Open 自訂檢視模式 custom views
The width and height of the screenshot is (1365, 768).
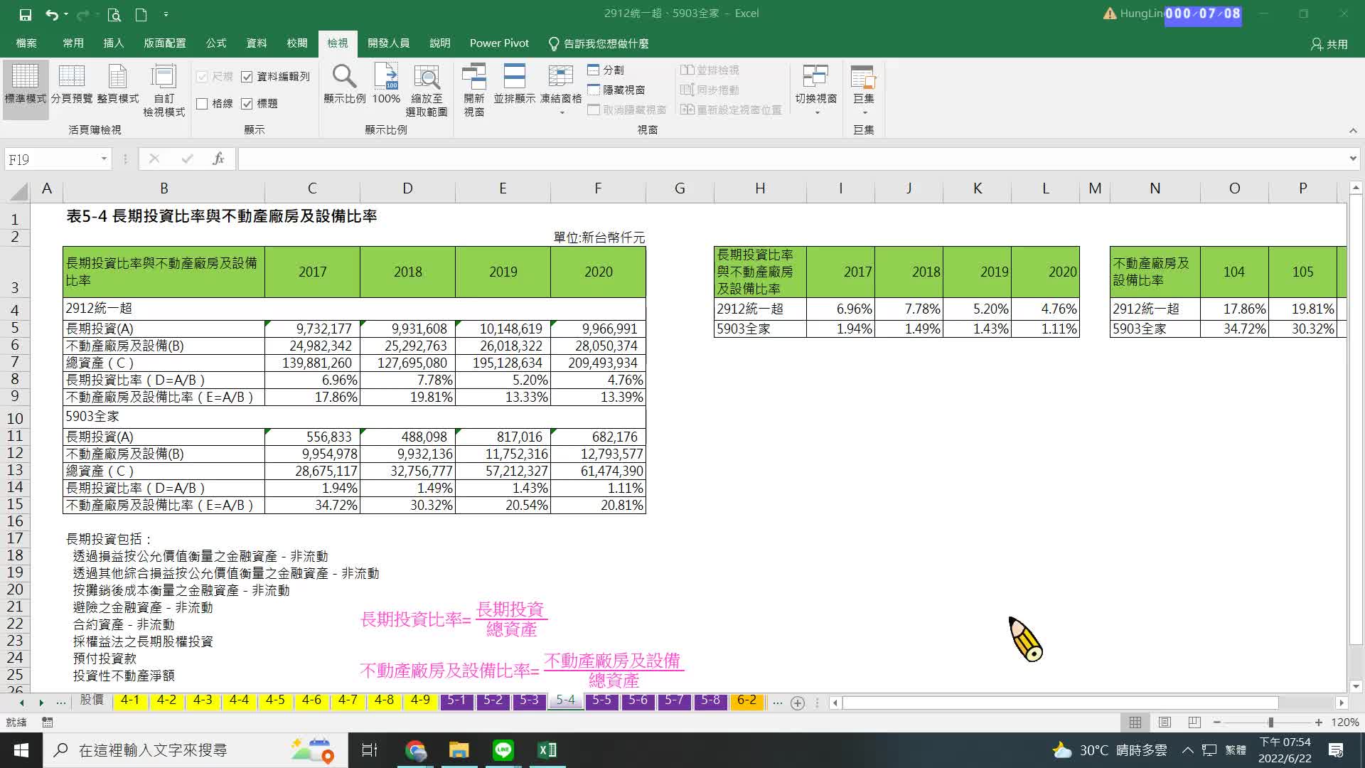click(x=164, y=91)
